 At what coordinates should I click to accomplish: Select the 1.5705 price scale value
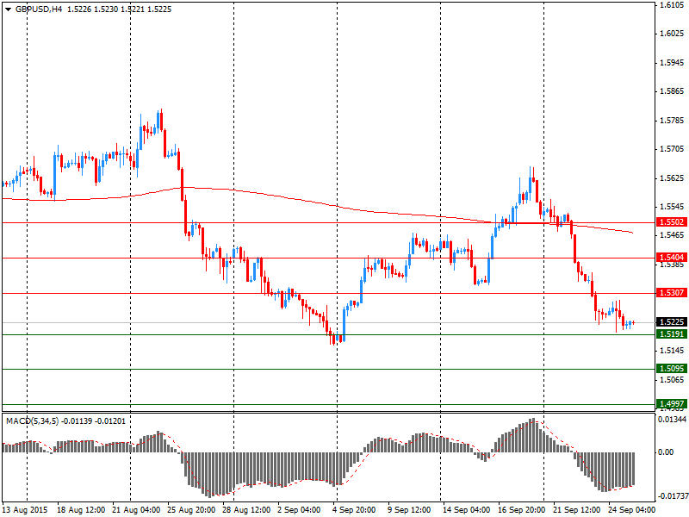[673, 149]
